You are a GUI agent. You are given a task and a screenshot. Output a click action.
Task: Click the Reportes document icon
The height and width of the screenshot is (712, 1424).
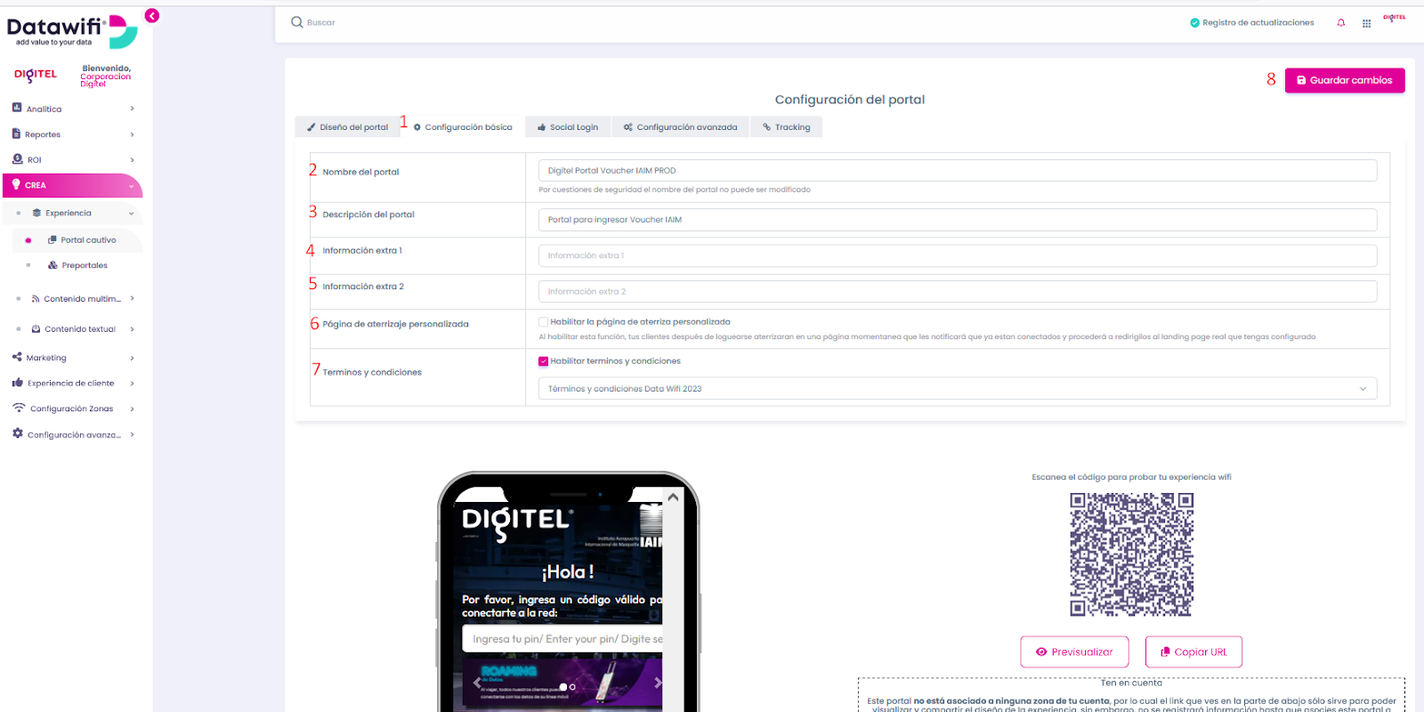(16, 133)
